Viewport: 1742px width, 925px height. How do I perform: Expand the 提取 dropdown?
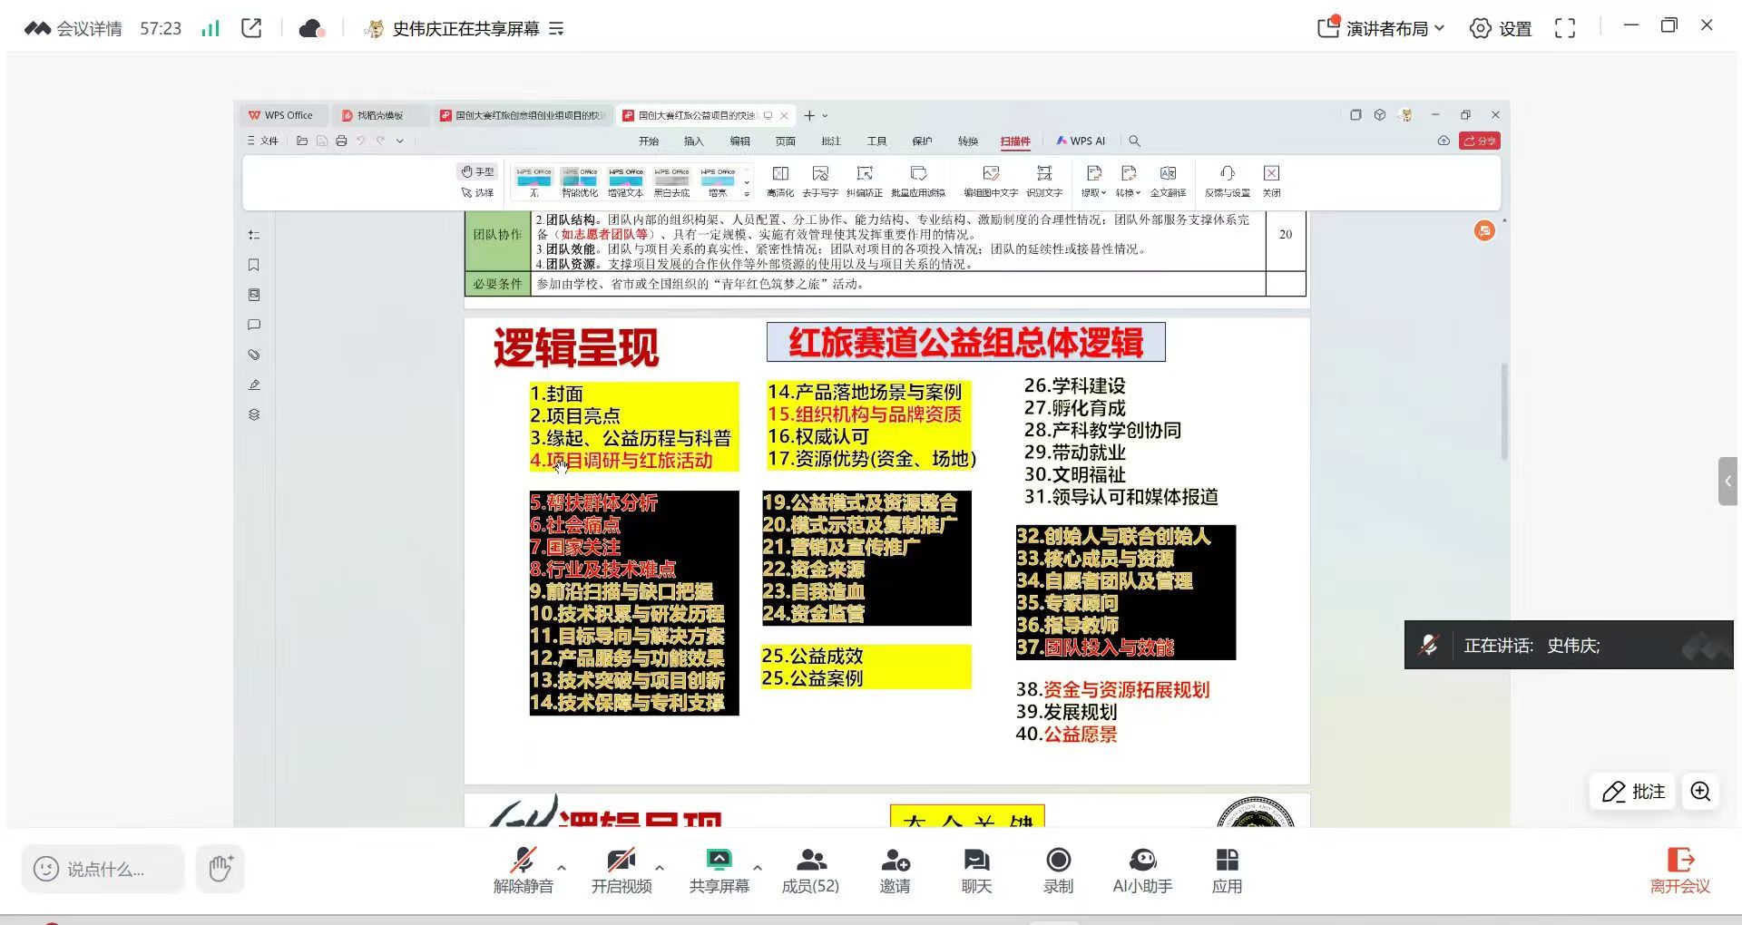tap(1094, 193)
